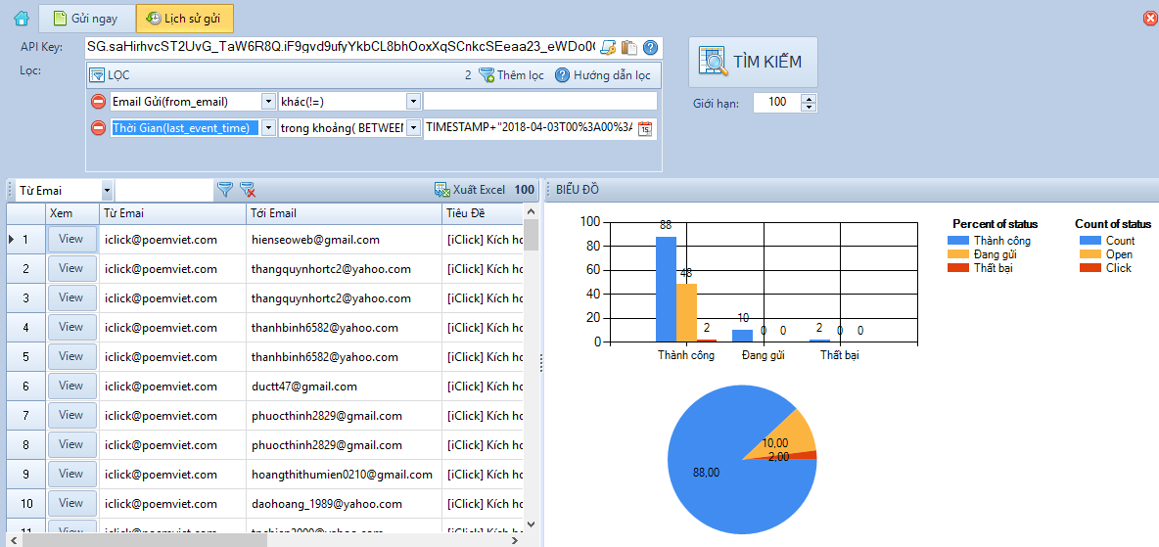Viewport: 1159px width, 547px height.
Task: Open the calendar date picker icon
Action: (x=645, y=128)
